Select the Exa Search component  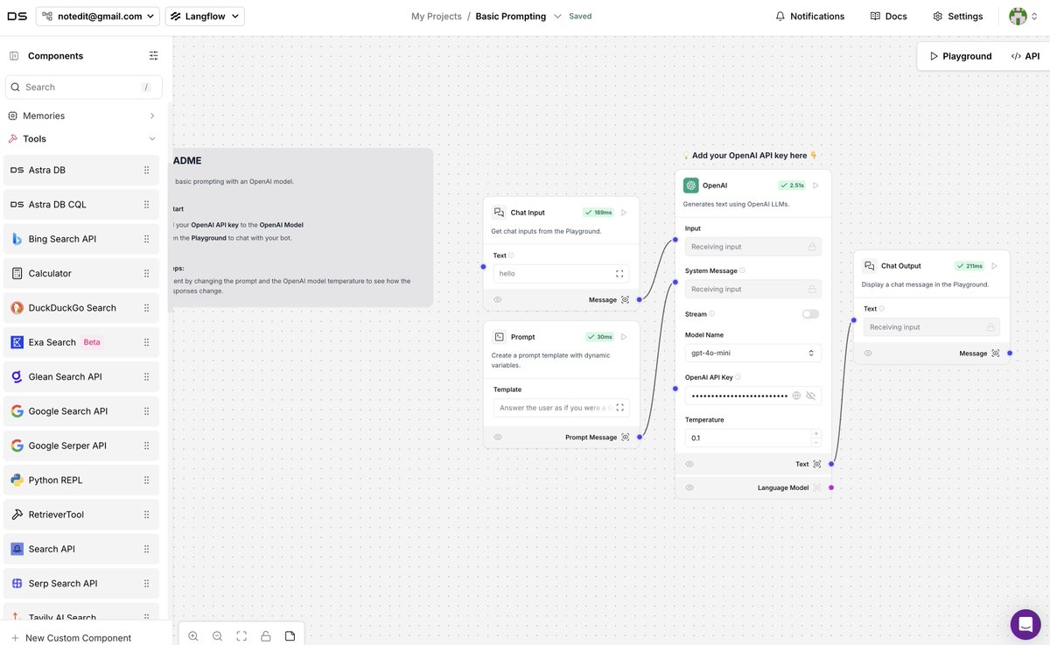coord(81,342)
